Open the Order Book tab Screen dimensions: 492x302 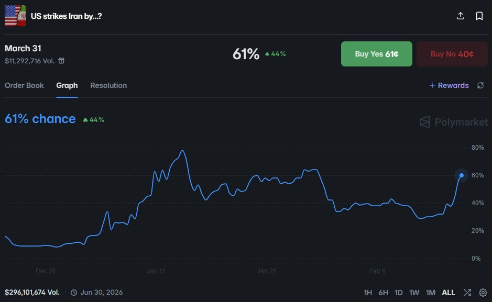coord(24,85)
